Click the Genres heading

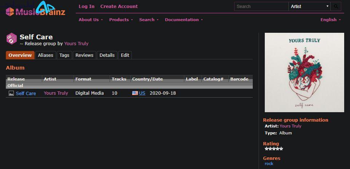(x=271, y=158)
